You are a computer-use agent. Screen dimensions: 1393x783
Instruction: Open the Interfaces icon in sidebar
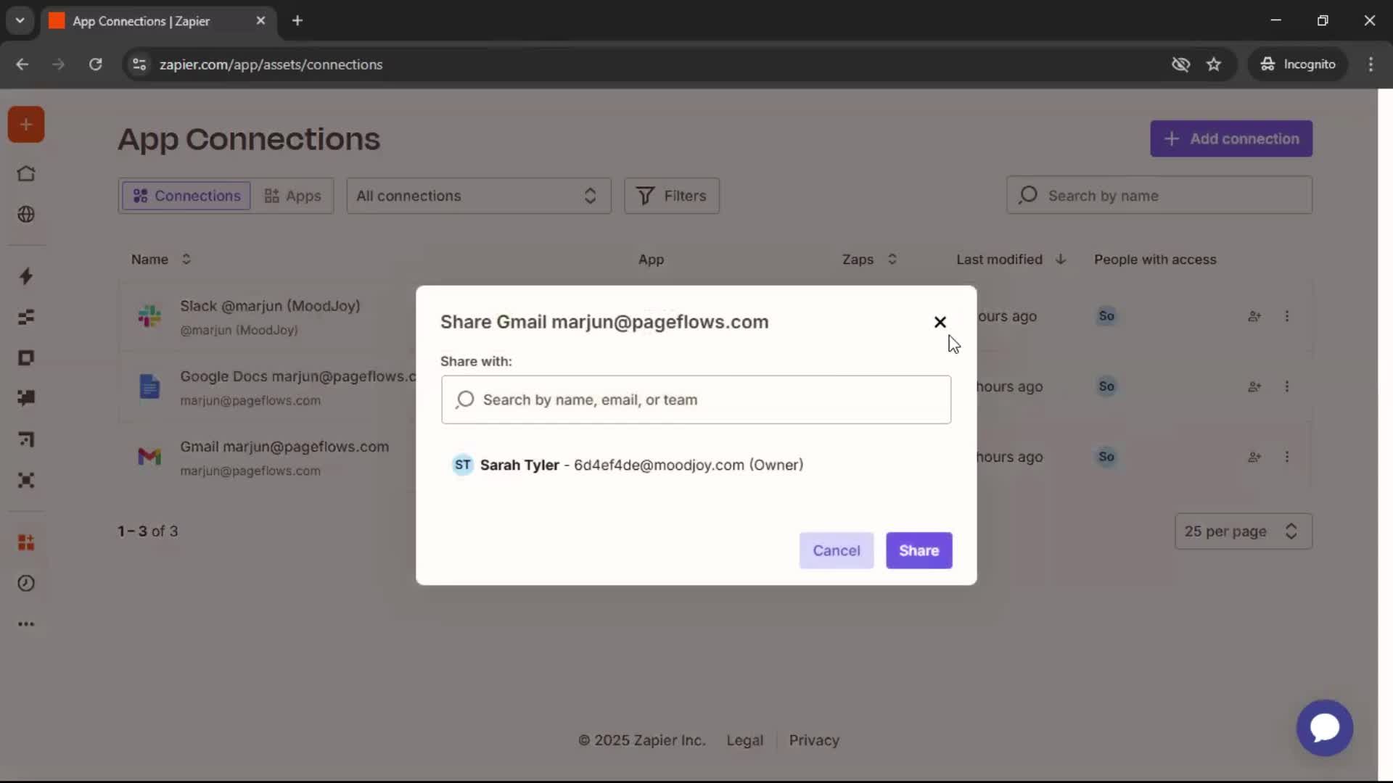(x=26, y=358)
